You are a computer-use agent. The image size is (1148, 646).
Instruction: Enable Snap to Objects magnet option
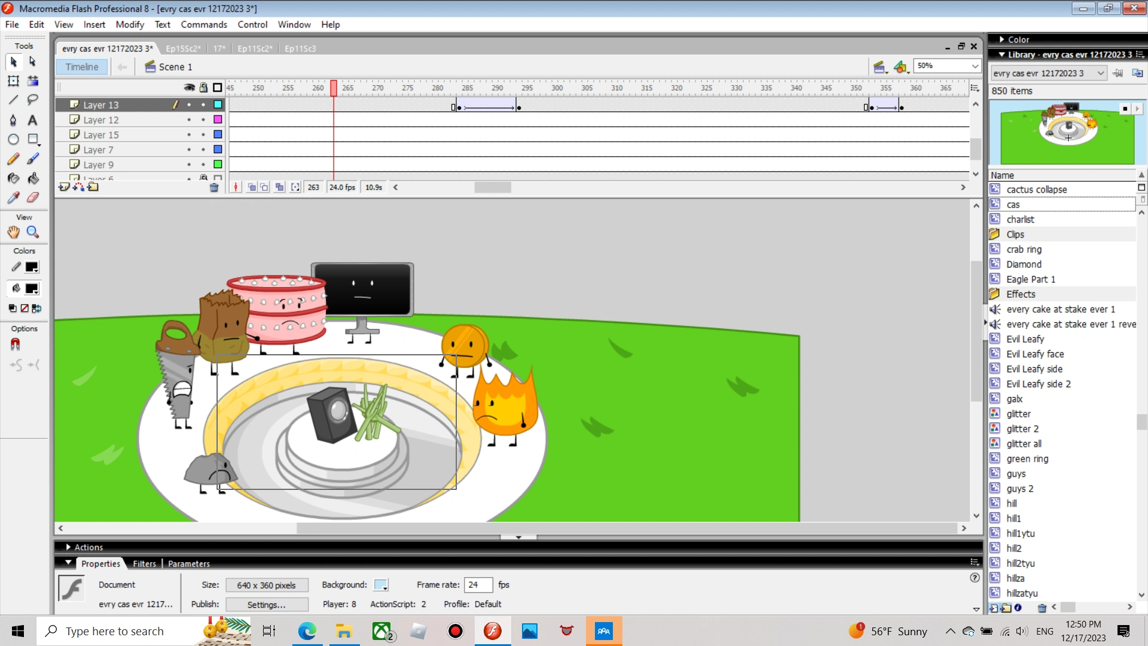16,345
